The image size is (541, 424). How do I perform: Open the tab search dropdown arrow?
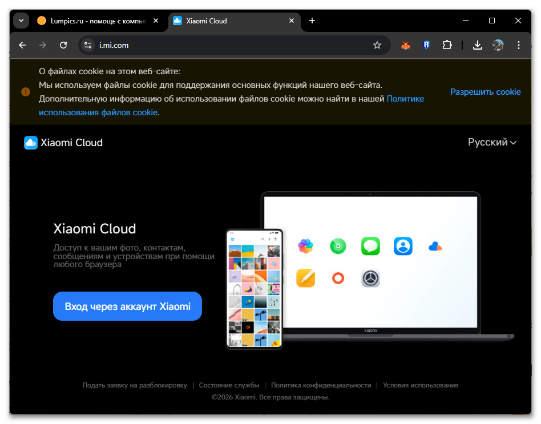click(x=21, y=21)
